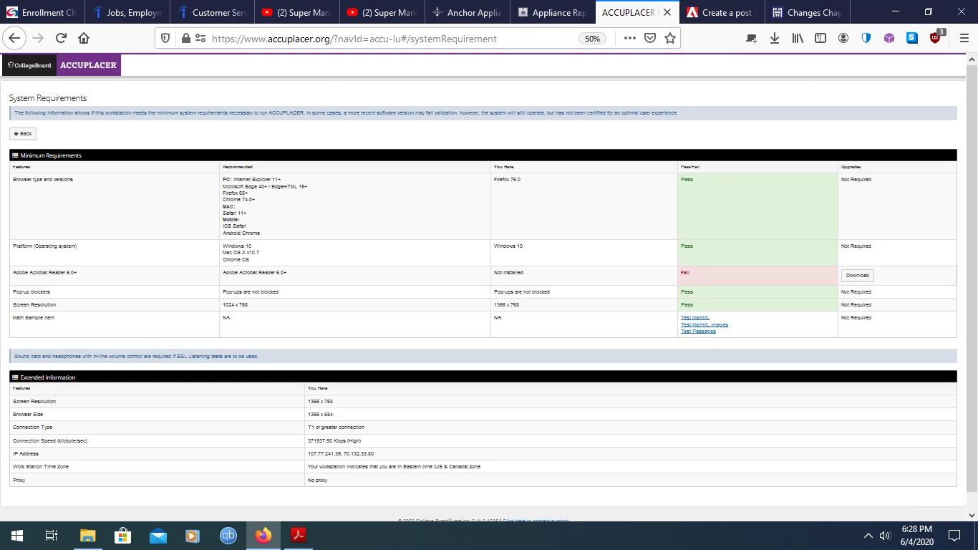
Task: Open the Action Center notifications icon
Action: pyautogui.click(x=954, y=536)
